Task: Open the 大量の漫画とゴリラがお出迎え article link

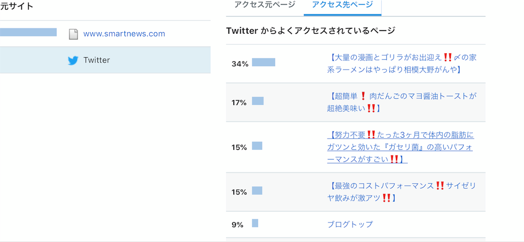Action: [x=402, y=63]
